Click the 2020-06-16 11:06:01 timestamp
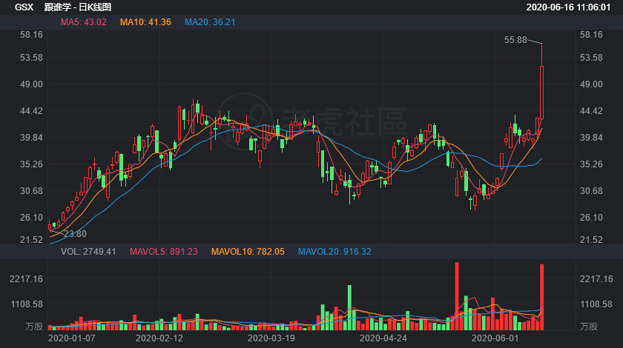The height and width of the screenshot is (348, 623). coord(568,7)
